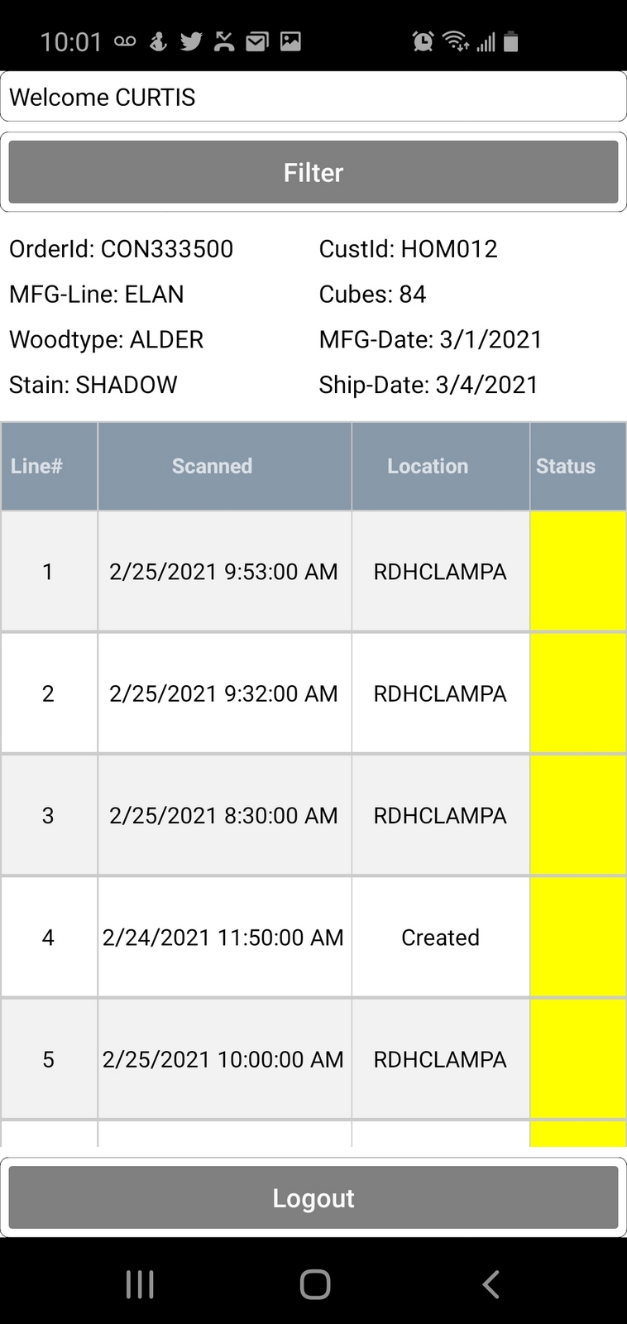Image resolution: width=627 pixels, height=1324 pixels.
Task: Open recent apps via navigation bar
Action: click(140, 1284)
